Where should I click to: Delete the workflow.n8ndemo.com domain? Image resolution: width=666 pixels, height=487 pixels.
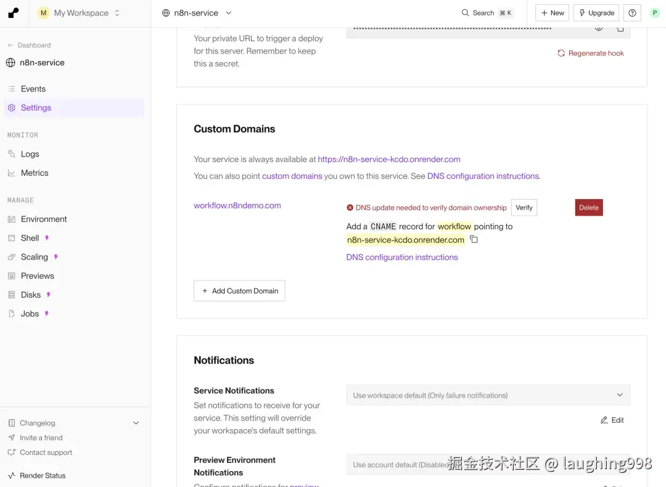pyautogui.click(x=589, y=208)
